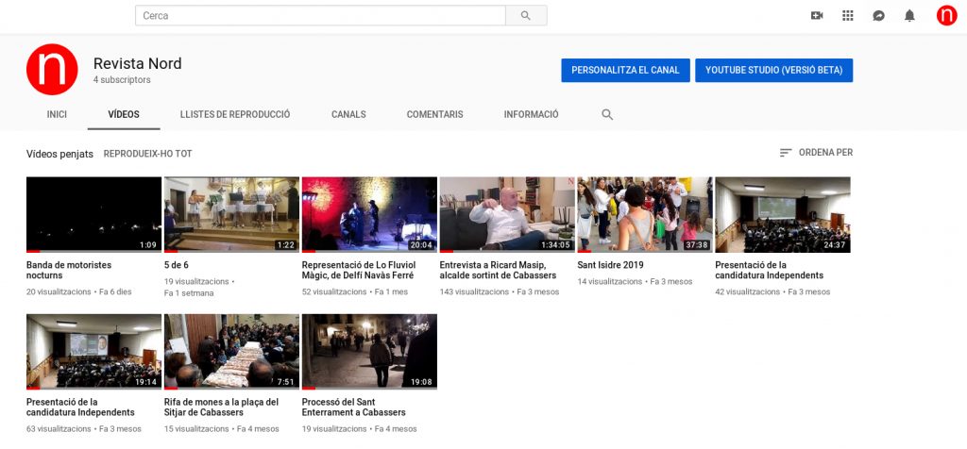Open the messages bubble icon
This screenshot has width=967, height=449.
[x=878, y=16]
